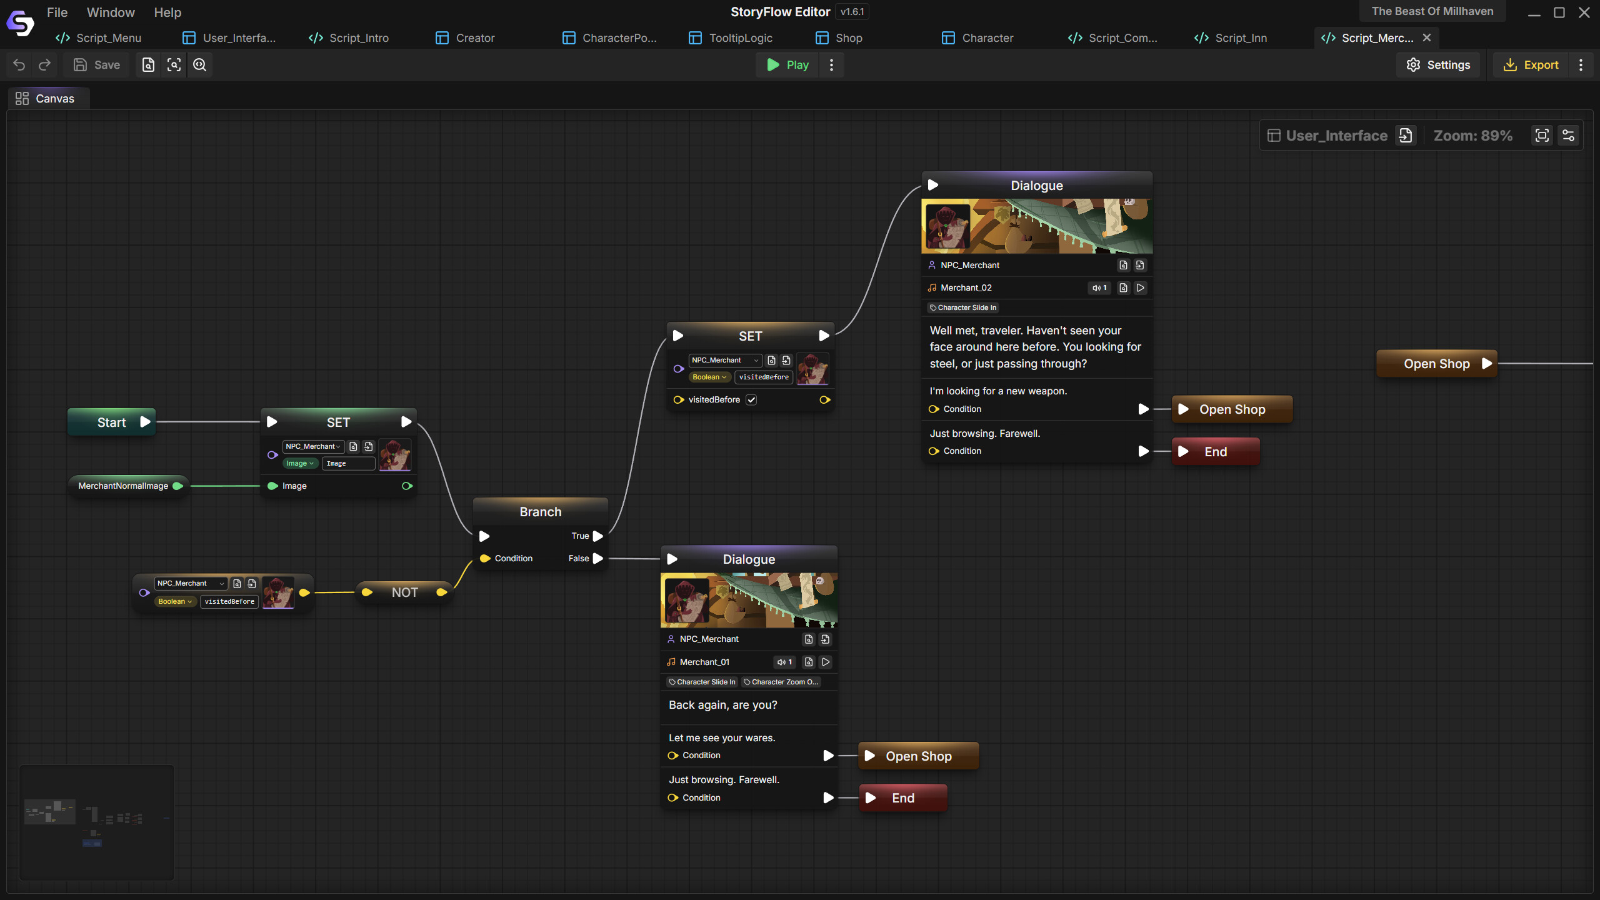Screen dimensions: 1600x900
Task: Switch to the Shop tab
Action: (x=849, y=38)
